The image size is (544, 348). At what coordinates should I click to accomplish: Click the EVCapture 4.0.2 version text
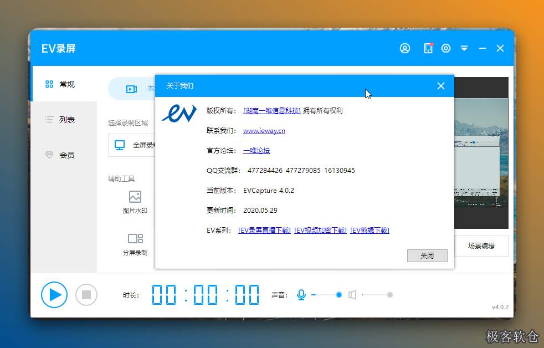[269, 191]
